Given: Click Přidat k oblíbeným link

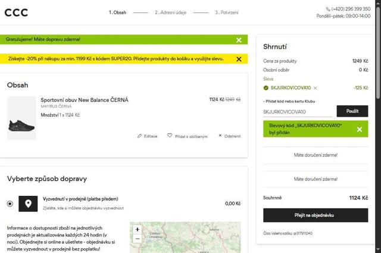Looking at the screenshot, I should [x=191, y=136].
